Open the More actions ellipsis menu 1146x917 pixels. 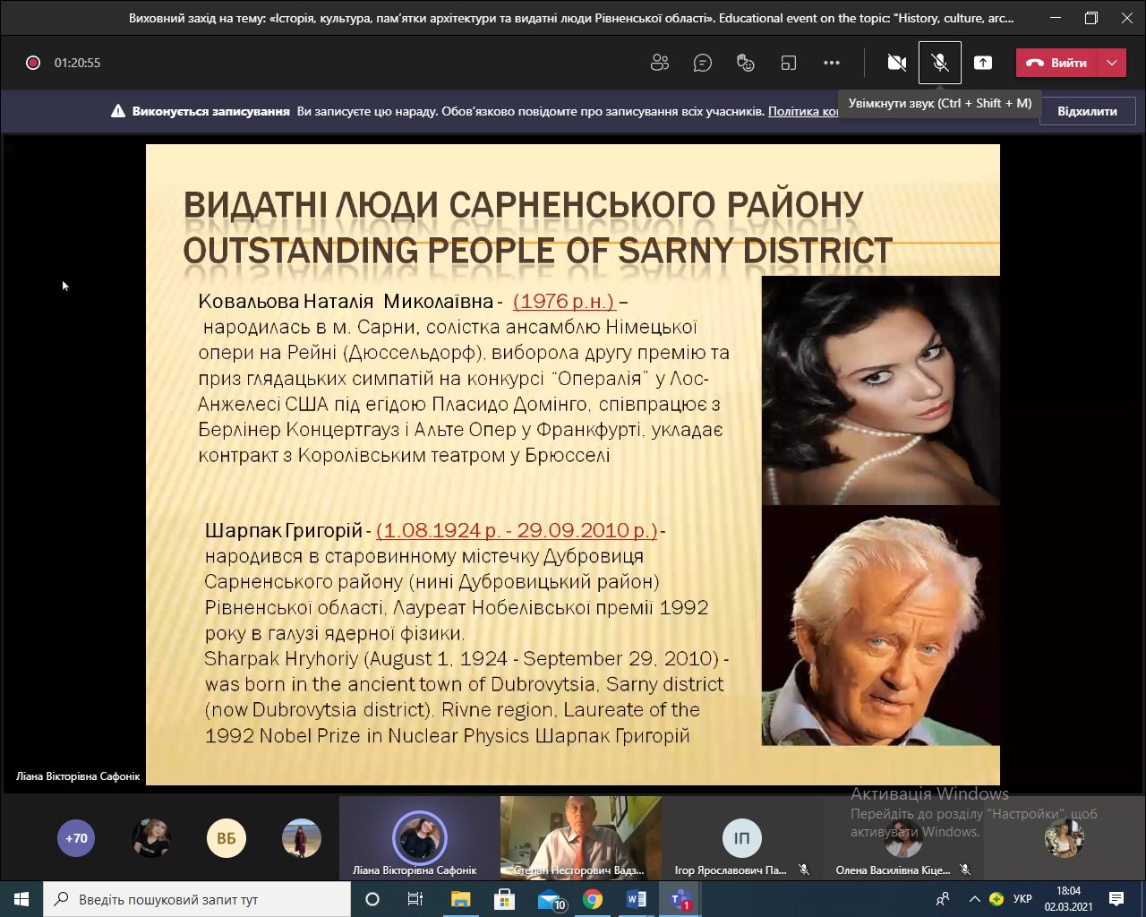pos(832,63)
